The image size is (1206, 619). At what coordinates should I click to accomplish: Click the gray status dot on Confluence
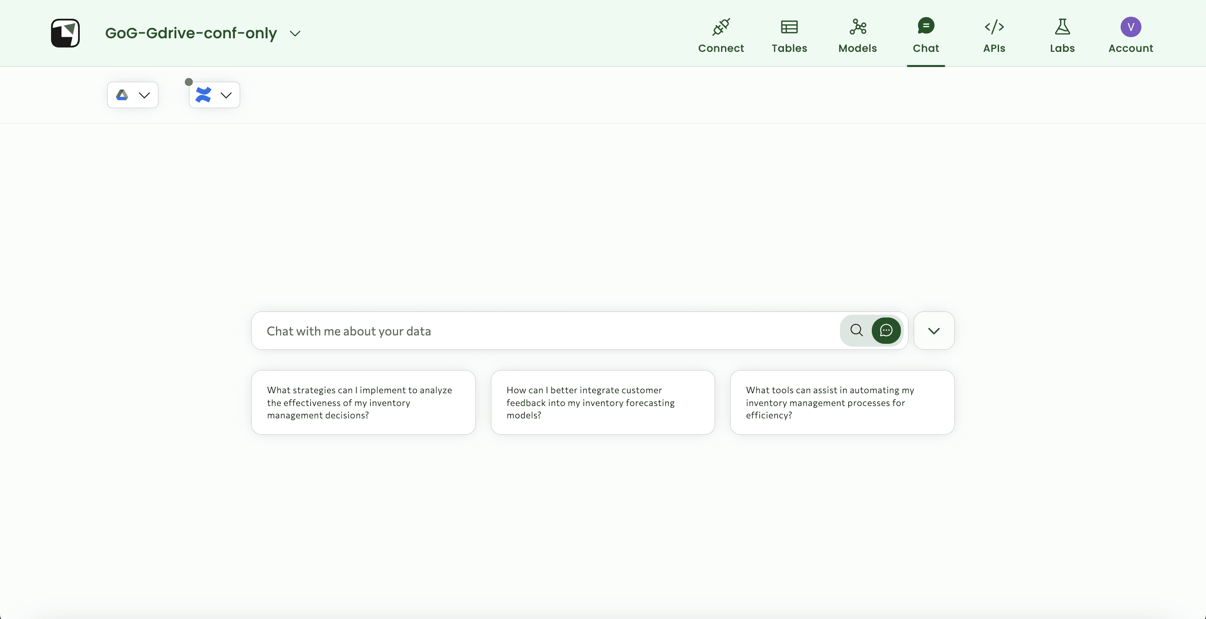tap(189, 82)
